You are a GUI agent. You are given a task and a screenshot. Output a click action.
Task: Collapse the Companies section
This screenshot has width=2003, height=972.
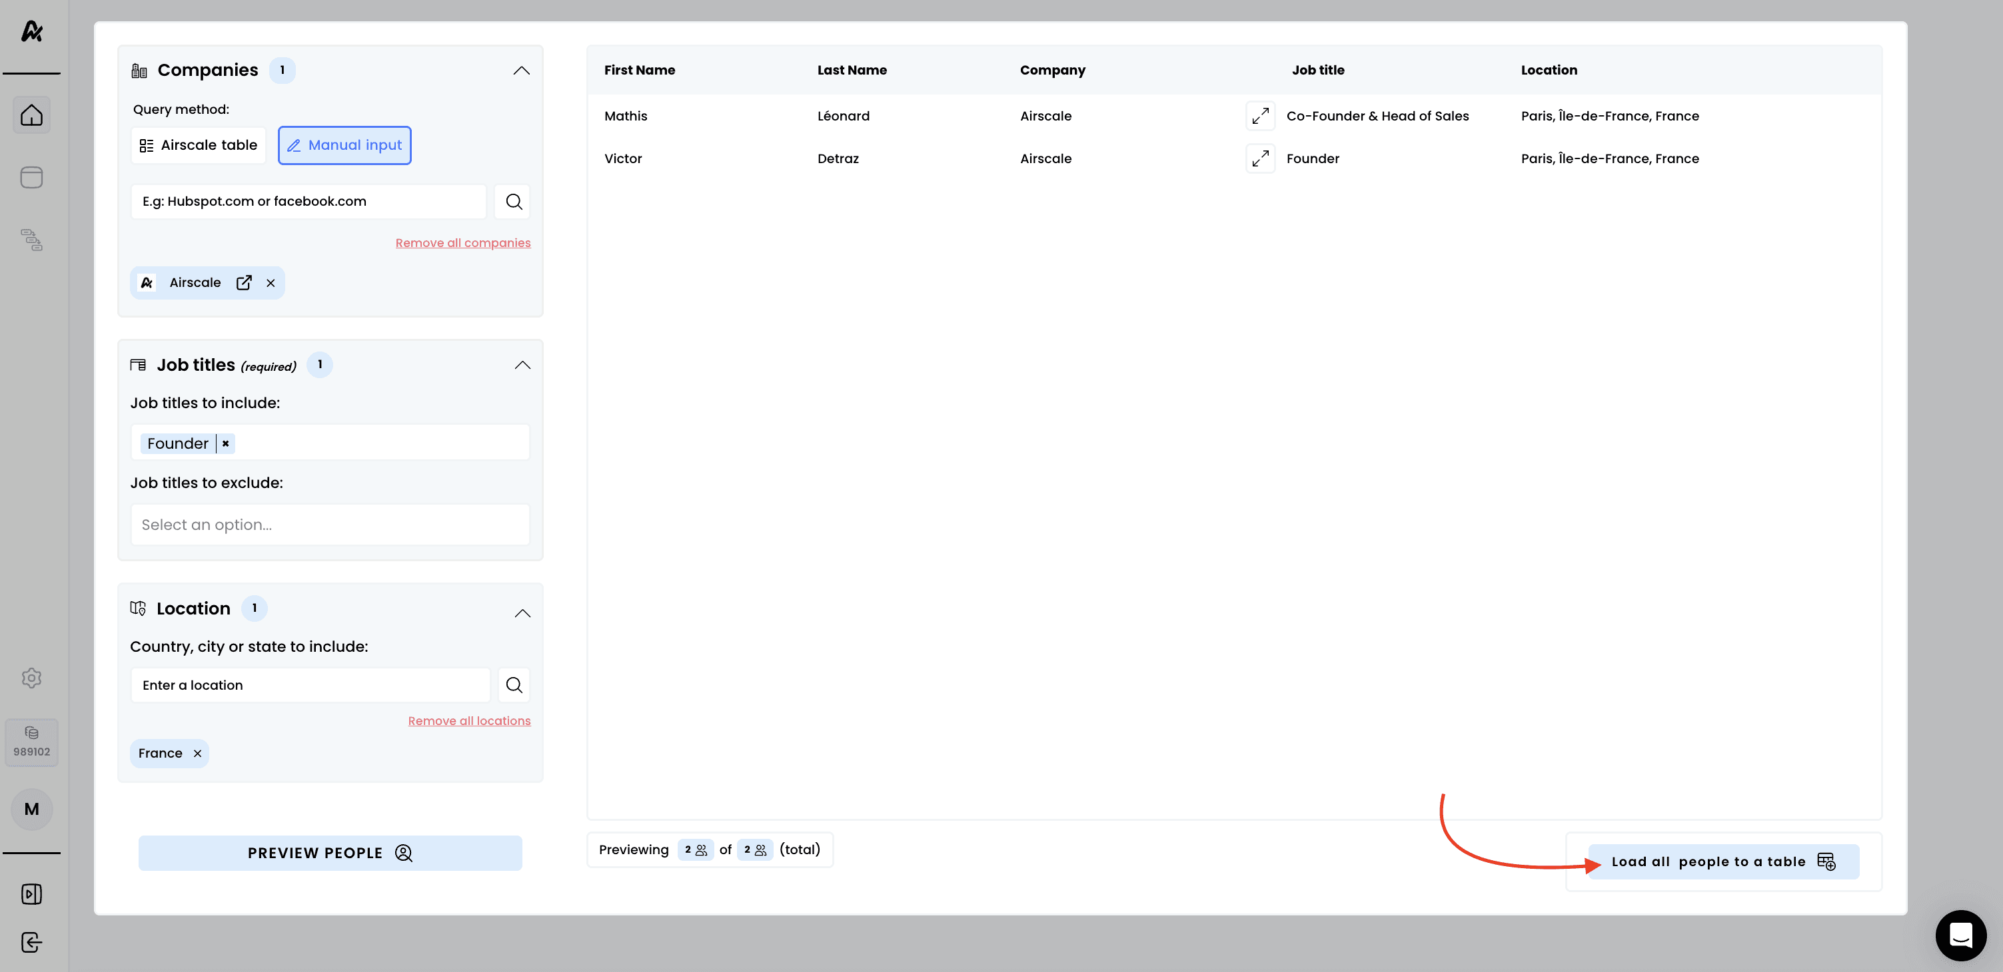521,71
